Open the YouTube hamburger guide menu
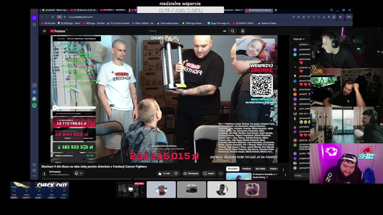The image size is (383, 215). click(x=44, y=31)
